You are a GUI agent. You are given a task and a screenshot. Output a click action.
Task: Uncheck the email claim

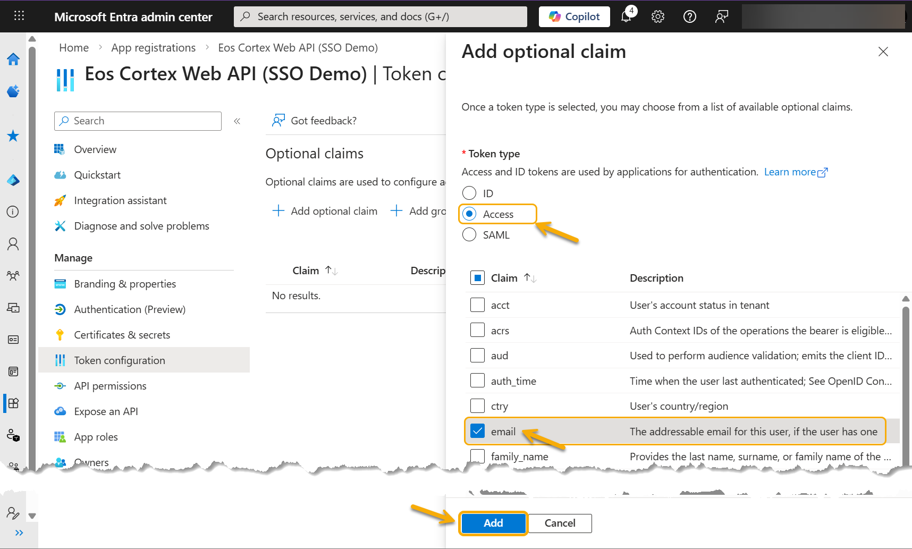tap(477, 431)
